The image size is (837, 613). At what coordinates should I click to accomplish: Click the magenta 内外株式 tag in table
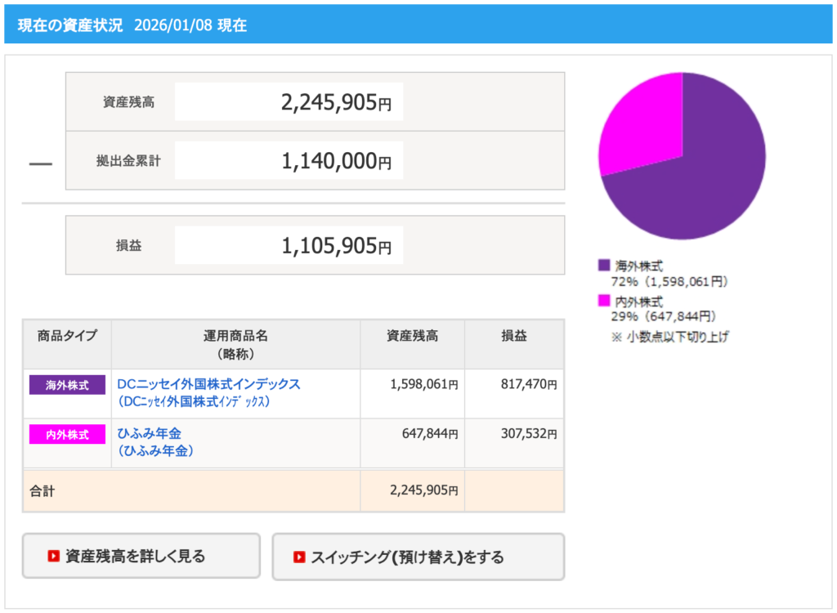[x=67, y=434]
